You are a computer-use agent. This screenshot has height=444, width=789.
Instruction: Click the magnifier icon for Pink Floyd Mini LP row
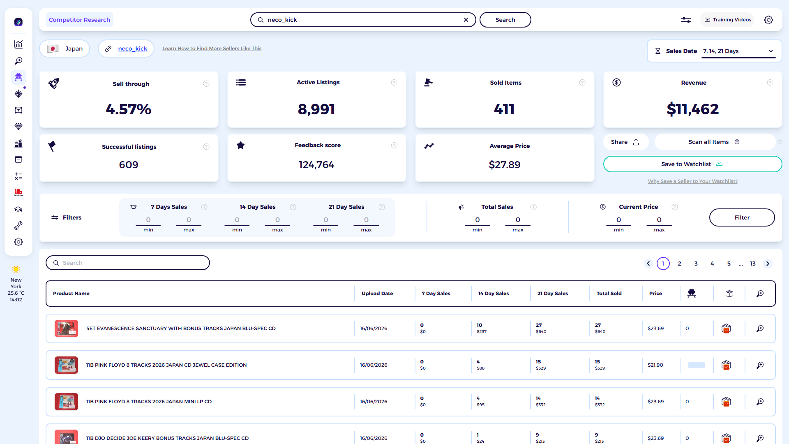(760, 402)
